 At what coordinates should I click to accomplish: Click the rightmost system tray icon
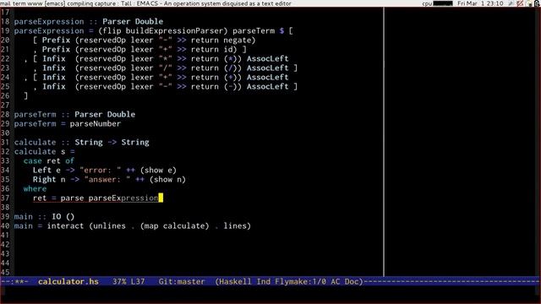pos(537,3)
